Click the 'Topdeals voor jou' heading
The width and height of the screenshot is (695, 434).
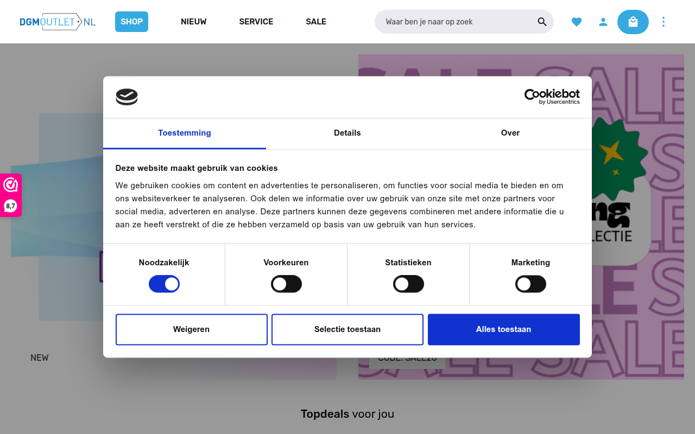(347, 414)
